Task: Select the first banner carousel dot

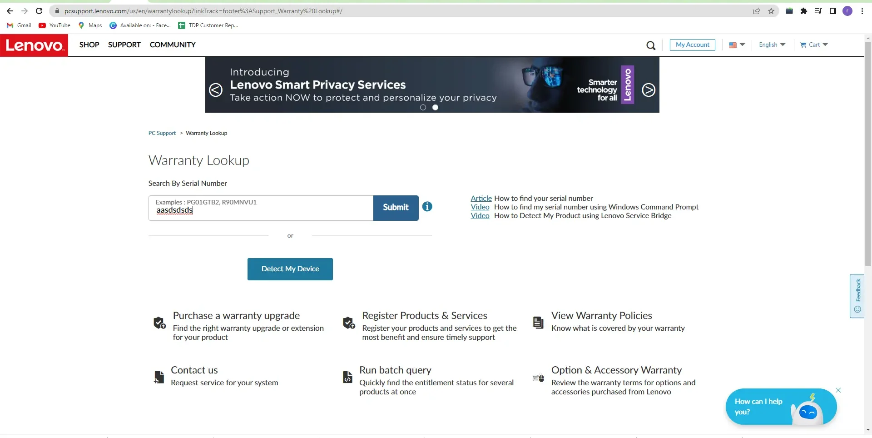Action: point(423,108)
